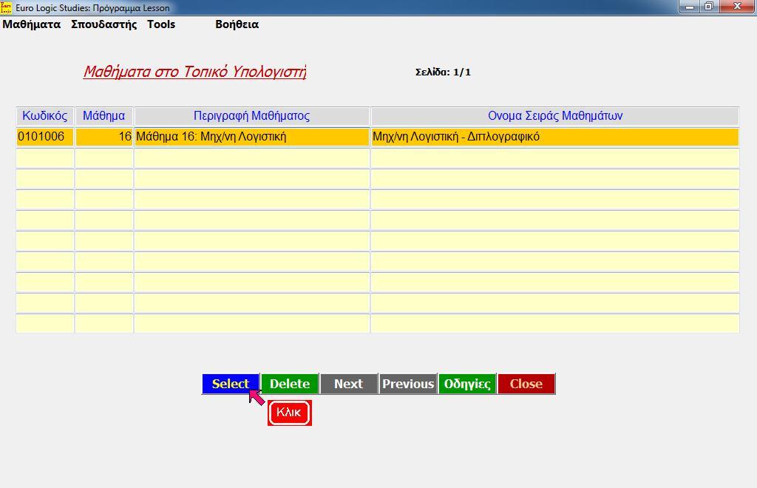Open the Μαθήματα menu
This screenshot has width=757, height=488.
[x=32, y=24]
